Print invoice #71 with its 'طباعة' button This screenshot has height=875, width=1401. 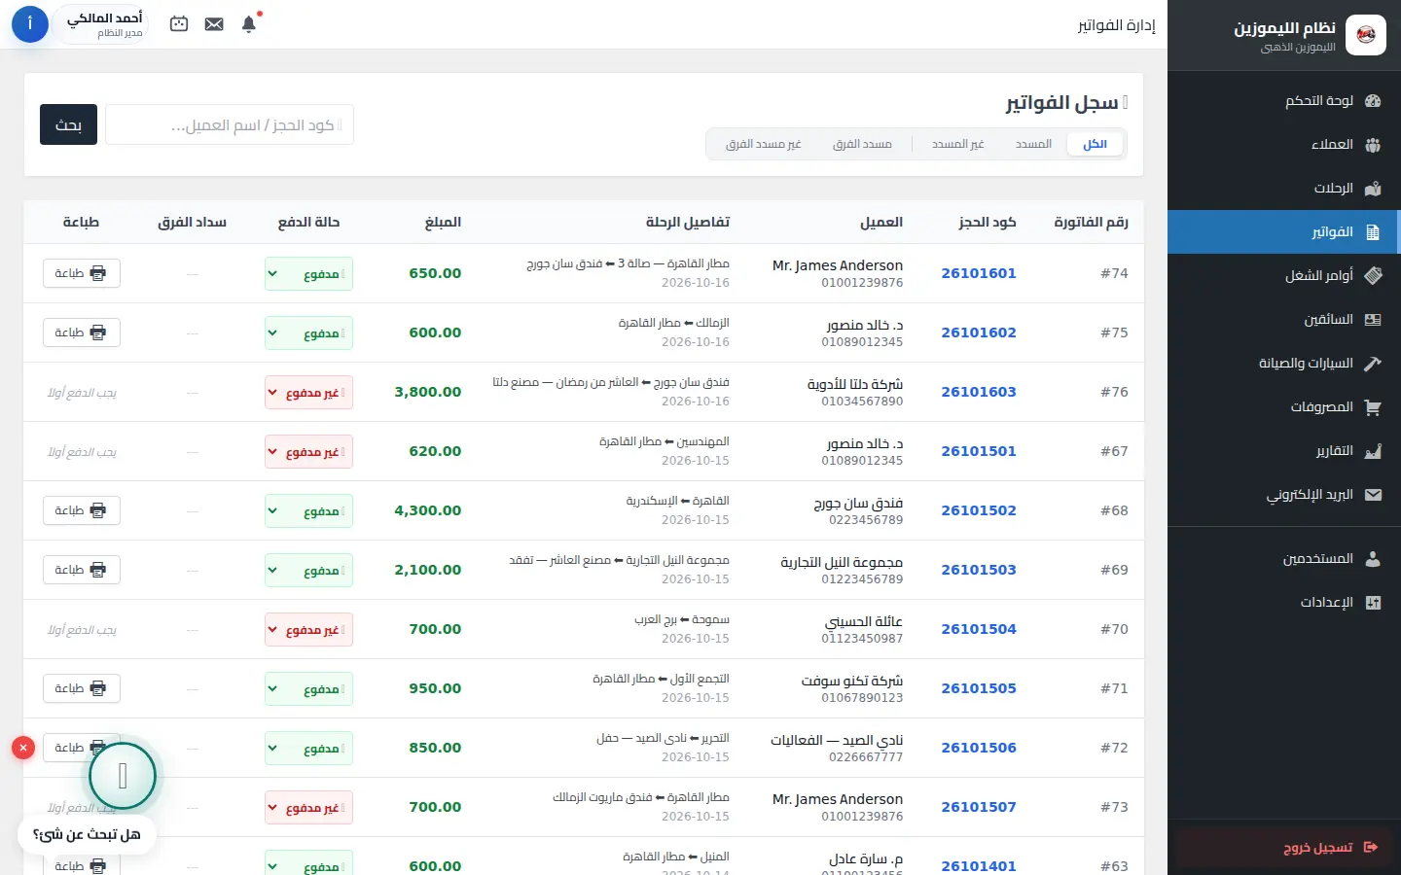pos(82,688)
